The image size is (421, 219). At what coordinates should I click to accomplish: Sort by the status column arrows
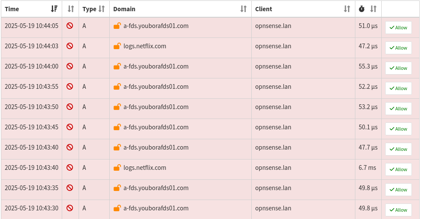(71, 9)
